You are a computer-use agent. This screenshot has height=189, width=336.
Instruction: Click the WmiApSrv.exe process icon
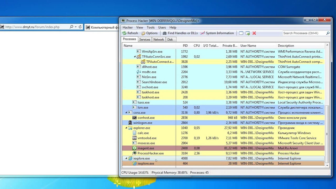coord(139,51)
